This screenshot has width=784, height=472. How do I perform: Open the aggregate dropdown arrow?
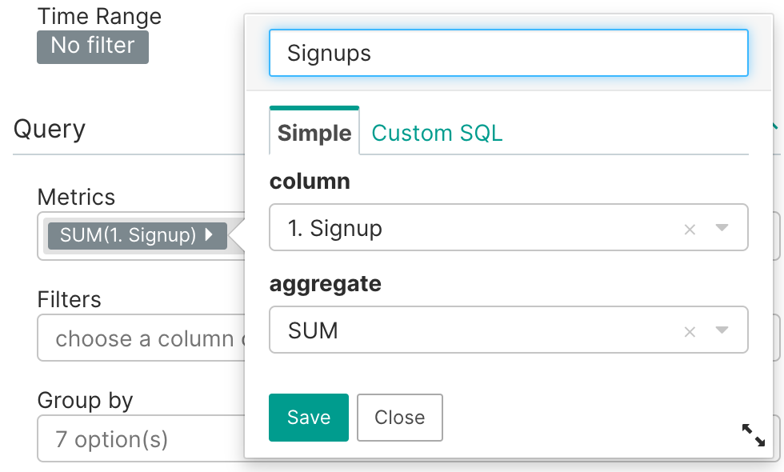722,330
